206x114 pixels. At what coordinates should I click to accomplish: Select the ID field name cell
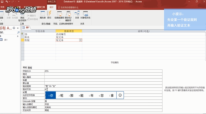click(40, 34)
